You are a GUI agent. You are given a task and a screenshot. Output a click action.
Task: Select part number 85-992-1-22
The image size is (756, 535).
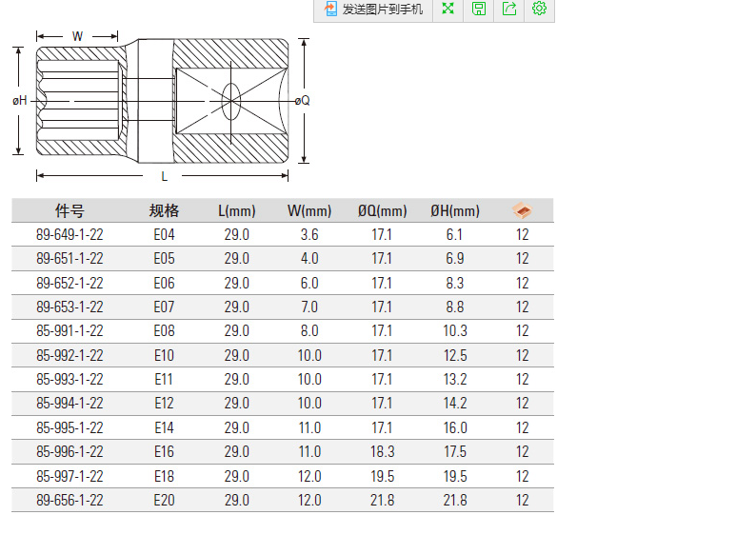70,356
